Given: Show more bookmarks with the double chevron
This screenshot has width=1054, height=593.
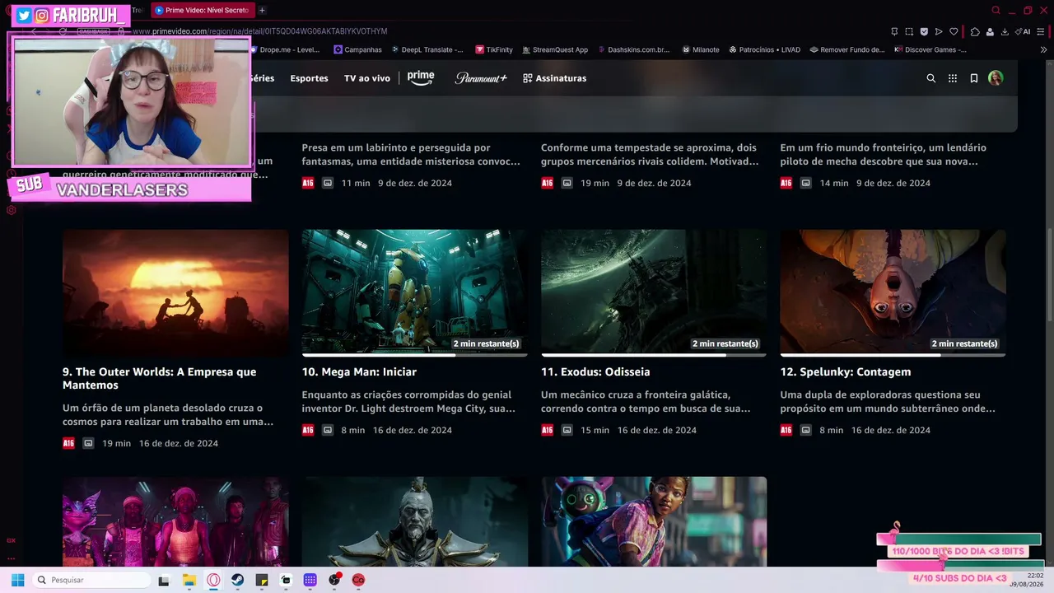Looking at the screenshot, I should [1044, 49].
